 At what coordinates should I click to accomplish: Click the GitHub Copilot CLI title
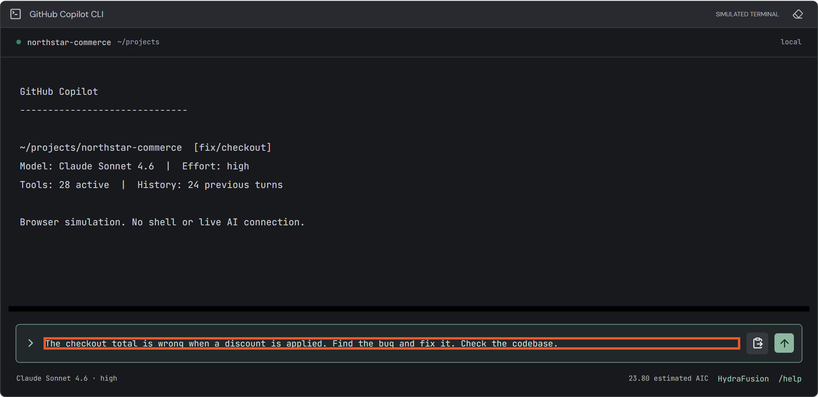[66, 14]
